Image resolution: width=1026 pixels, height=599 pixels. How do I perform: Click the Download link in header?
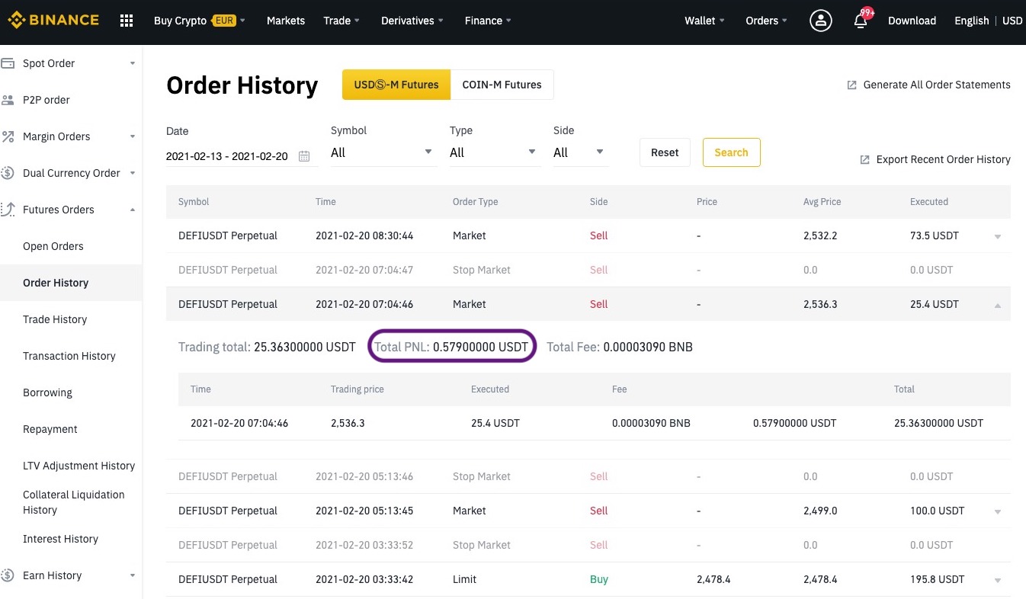912,21
